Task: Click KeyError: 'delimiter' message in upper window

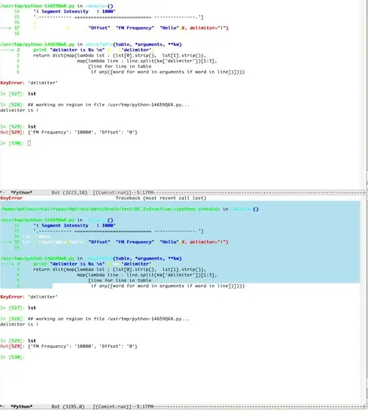Action: pos(29,83)
